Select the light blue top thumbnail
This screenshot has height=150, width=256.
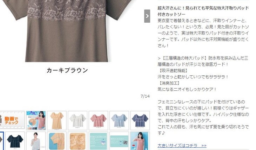119,120
